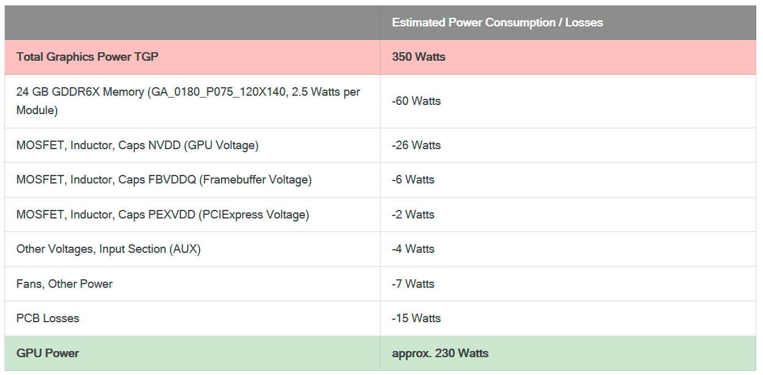Click the '-4 Watts' value cell
This screenshot has height=375, width=763.
point(413,249)
